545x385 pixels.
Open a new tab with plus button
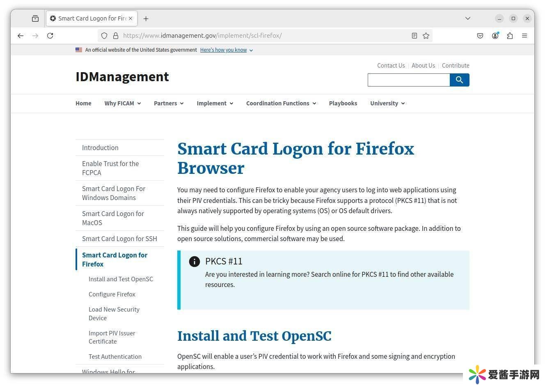(146, 18)
